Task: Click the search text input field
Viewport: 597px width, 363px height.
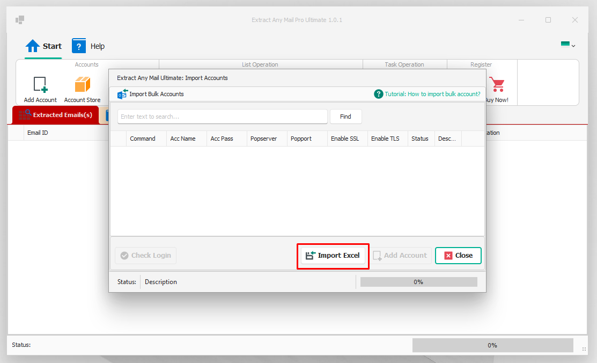Action: point(223,117)
